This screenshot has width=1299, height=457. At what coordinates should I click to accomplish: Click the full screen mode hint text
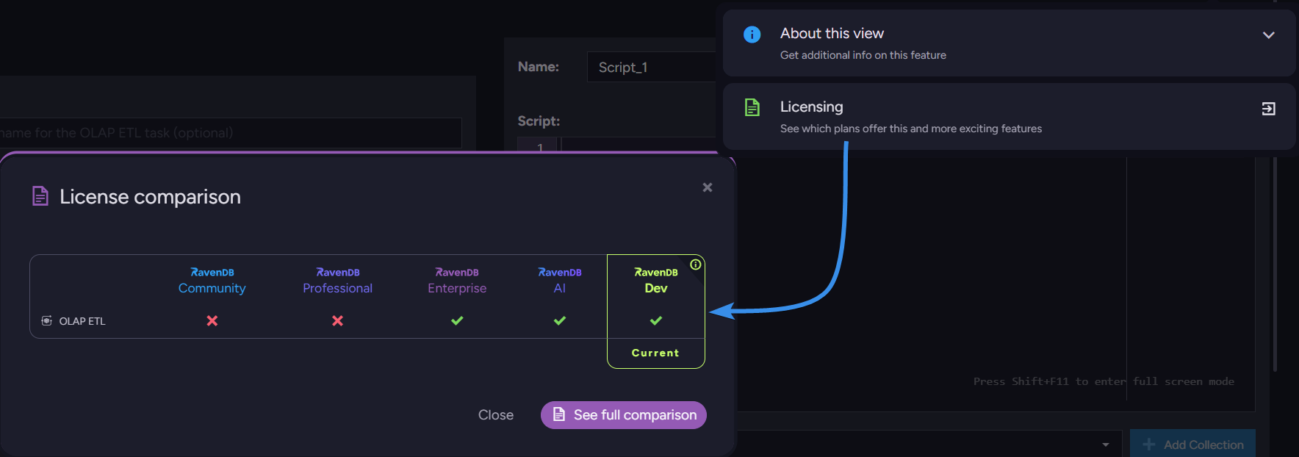(1104, 381)
